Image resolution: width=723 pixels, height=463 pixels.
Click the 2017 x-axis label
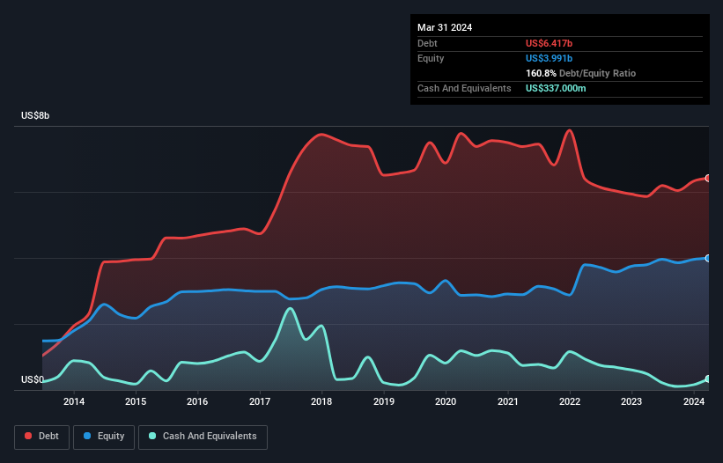pyautogui.click(x=260, y=401)
